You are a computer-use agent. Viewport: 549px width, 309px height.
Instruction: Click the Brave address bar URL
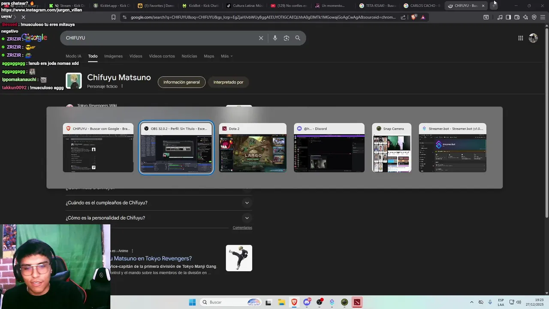(263, 17)
